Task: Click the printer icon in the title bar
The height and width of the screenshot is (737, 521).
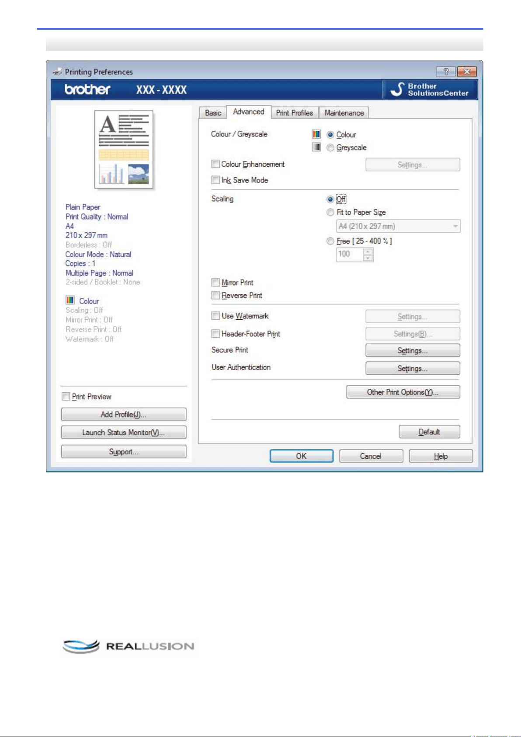Action: (x=57, y=72)
